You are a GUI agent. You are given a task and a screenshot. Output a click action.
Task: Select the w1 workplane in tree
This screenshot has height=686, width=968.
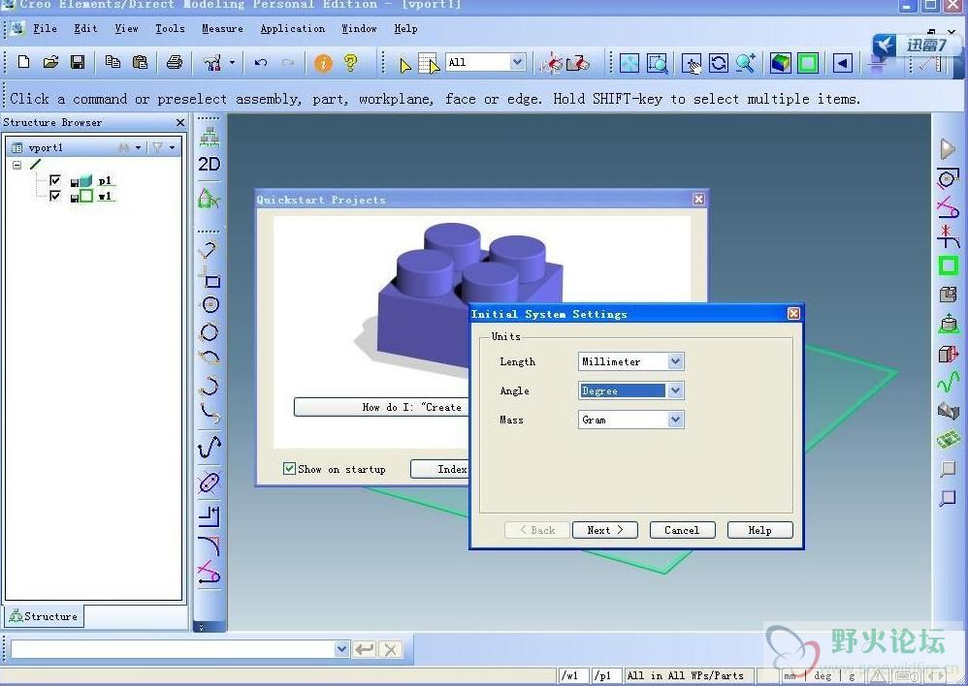(x=106, y=196)
